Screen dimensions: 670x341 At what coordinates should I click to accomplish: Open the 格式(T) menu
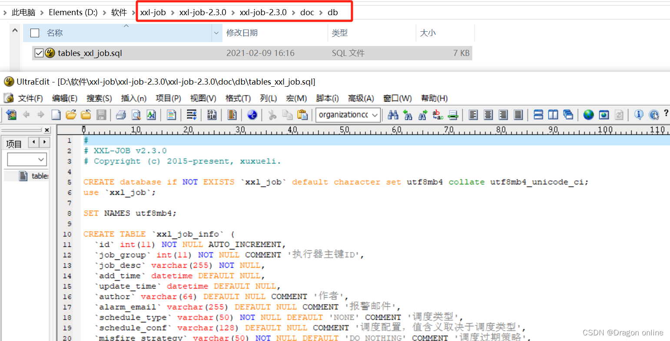(238, 98)
